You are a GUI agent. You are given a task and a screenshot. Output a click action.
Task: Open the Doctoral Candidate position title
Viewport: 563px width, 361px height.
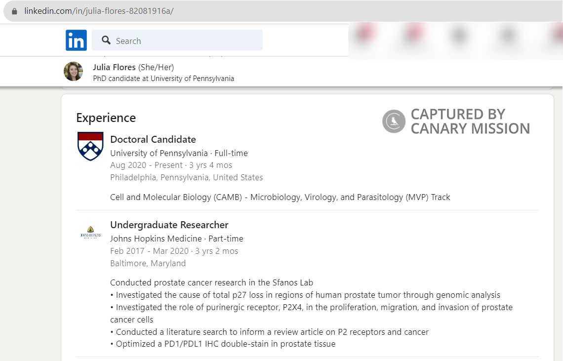tap(153, 139)
